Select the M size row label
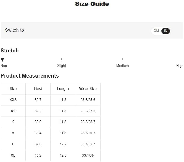The width and height of the screenshot is (184, 162). (13, 133)
